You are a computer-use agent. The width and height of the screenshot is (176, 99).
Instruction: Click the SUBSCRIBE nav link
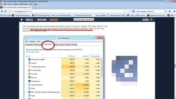(54, 20)
